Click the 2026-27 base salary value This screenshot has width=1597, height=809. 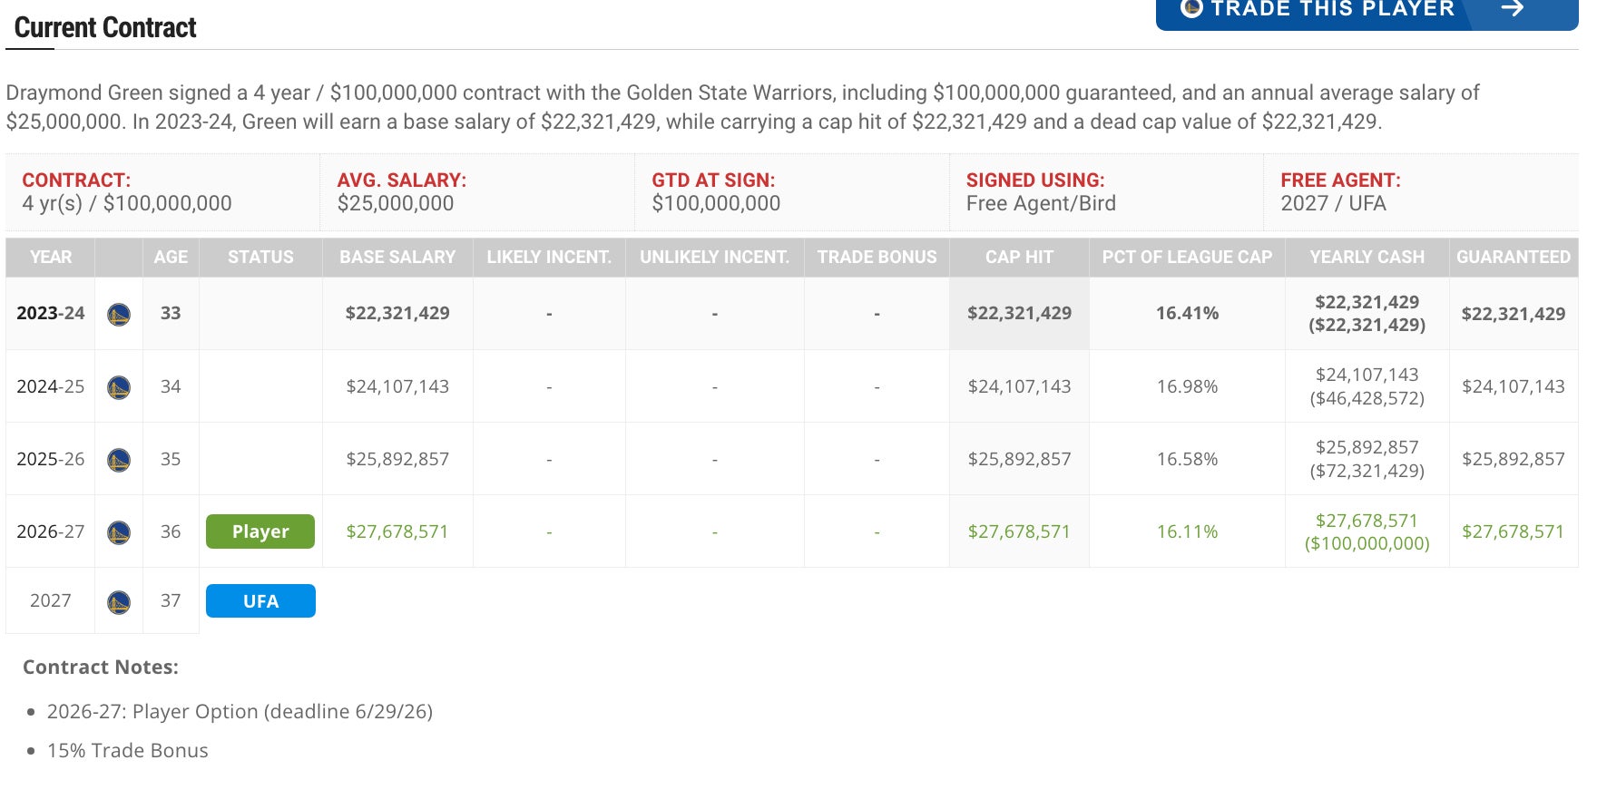(397, 531)
